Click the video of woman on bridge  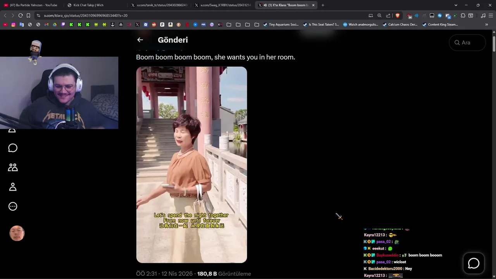click(191, 165)
